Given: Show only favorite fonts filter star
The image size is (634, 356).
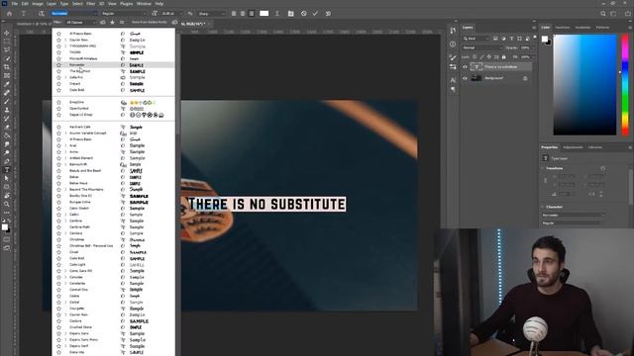Looking at the screenshot, I should pos(112,22).
